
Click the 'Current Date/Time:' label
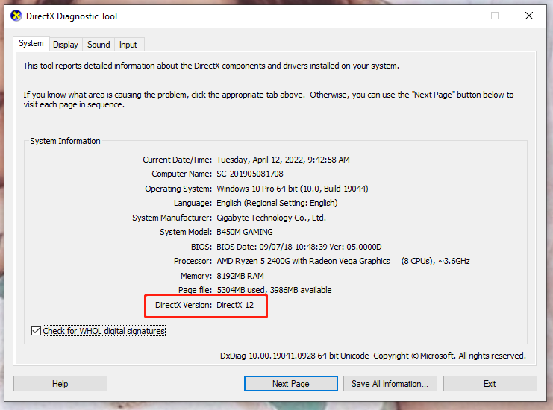coord(178,160)
